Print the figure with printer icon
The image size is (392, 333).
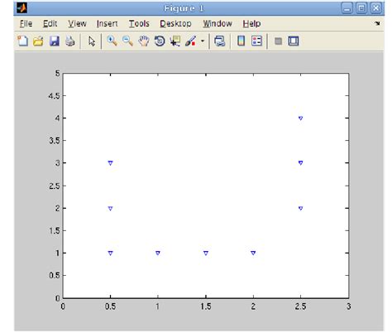pos(70,41)
